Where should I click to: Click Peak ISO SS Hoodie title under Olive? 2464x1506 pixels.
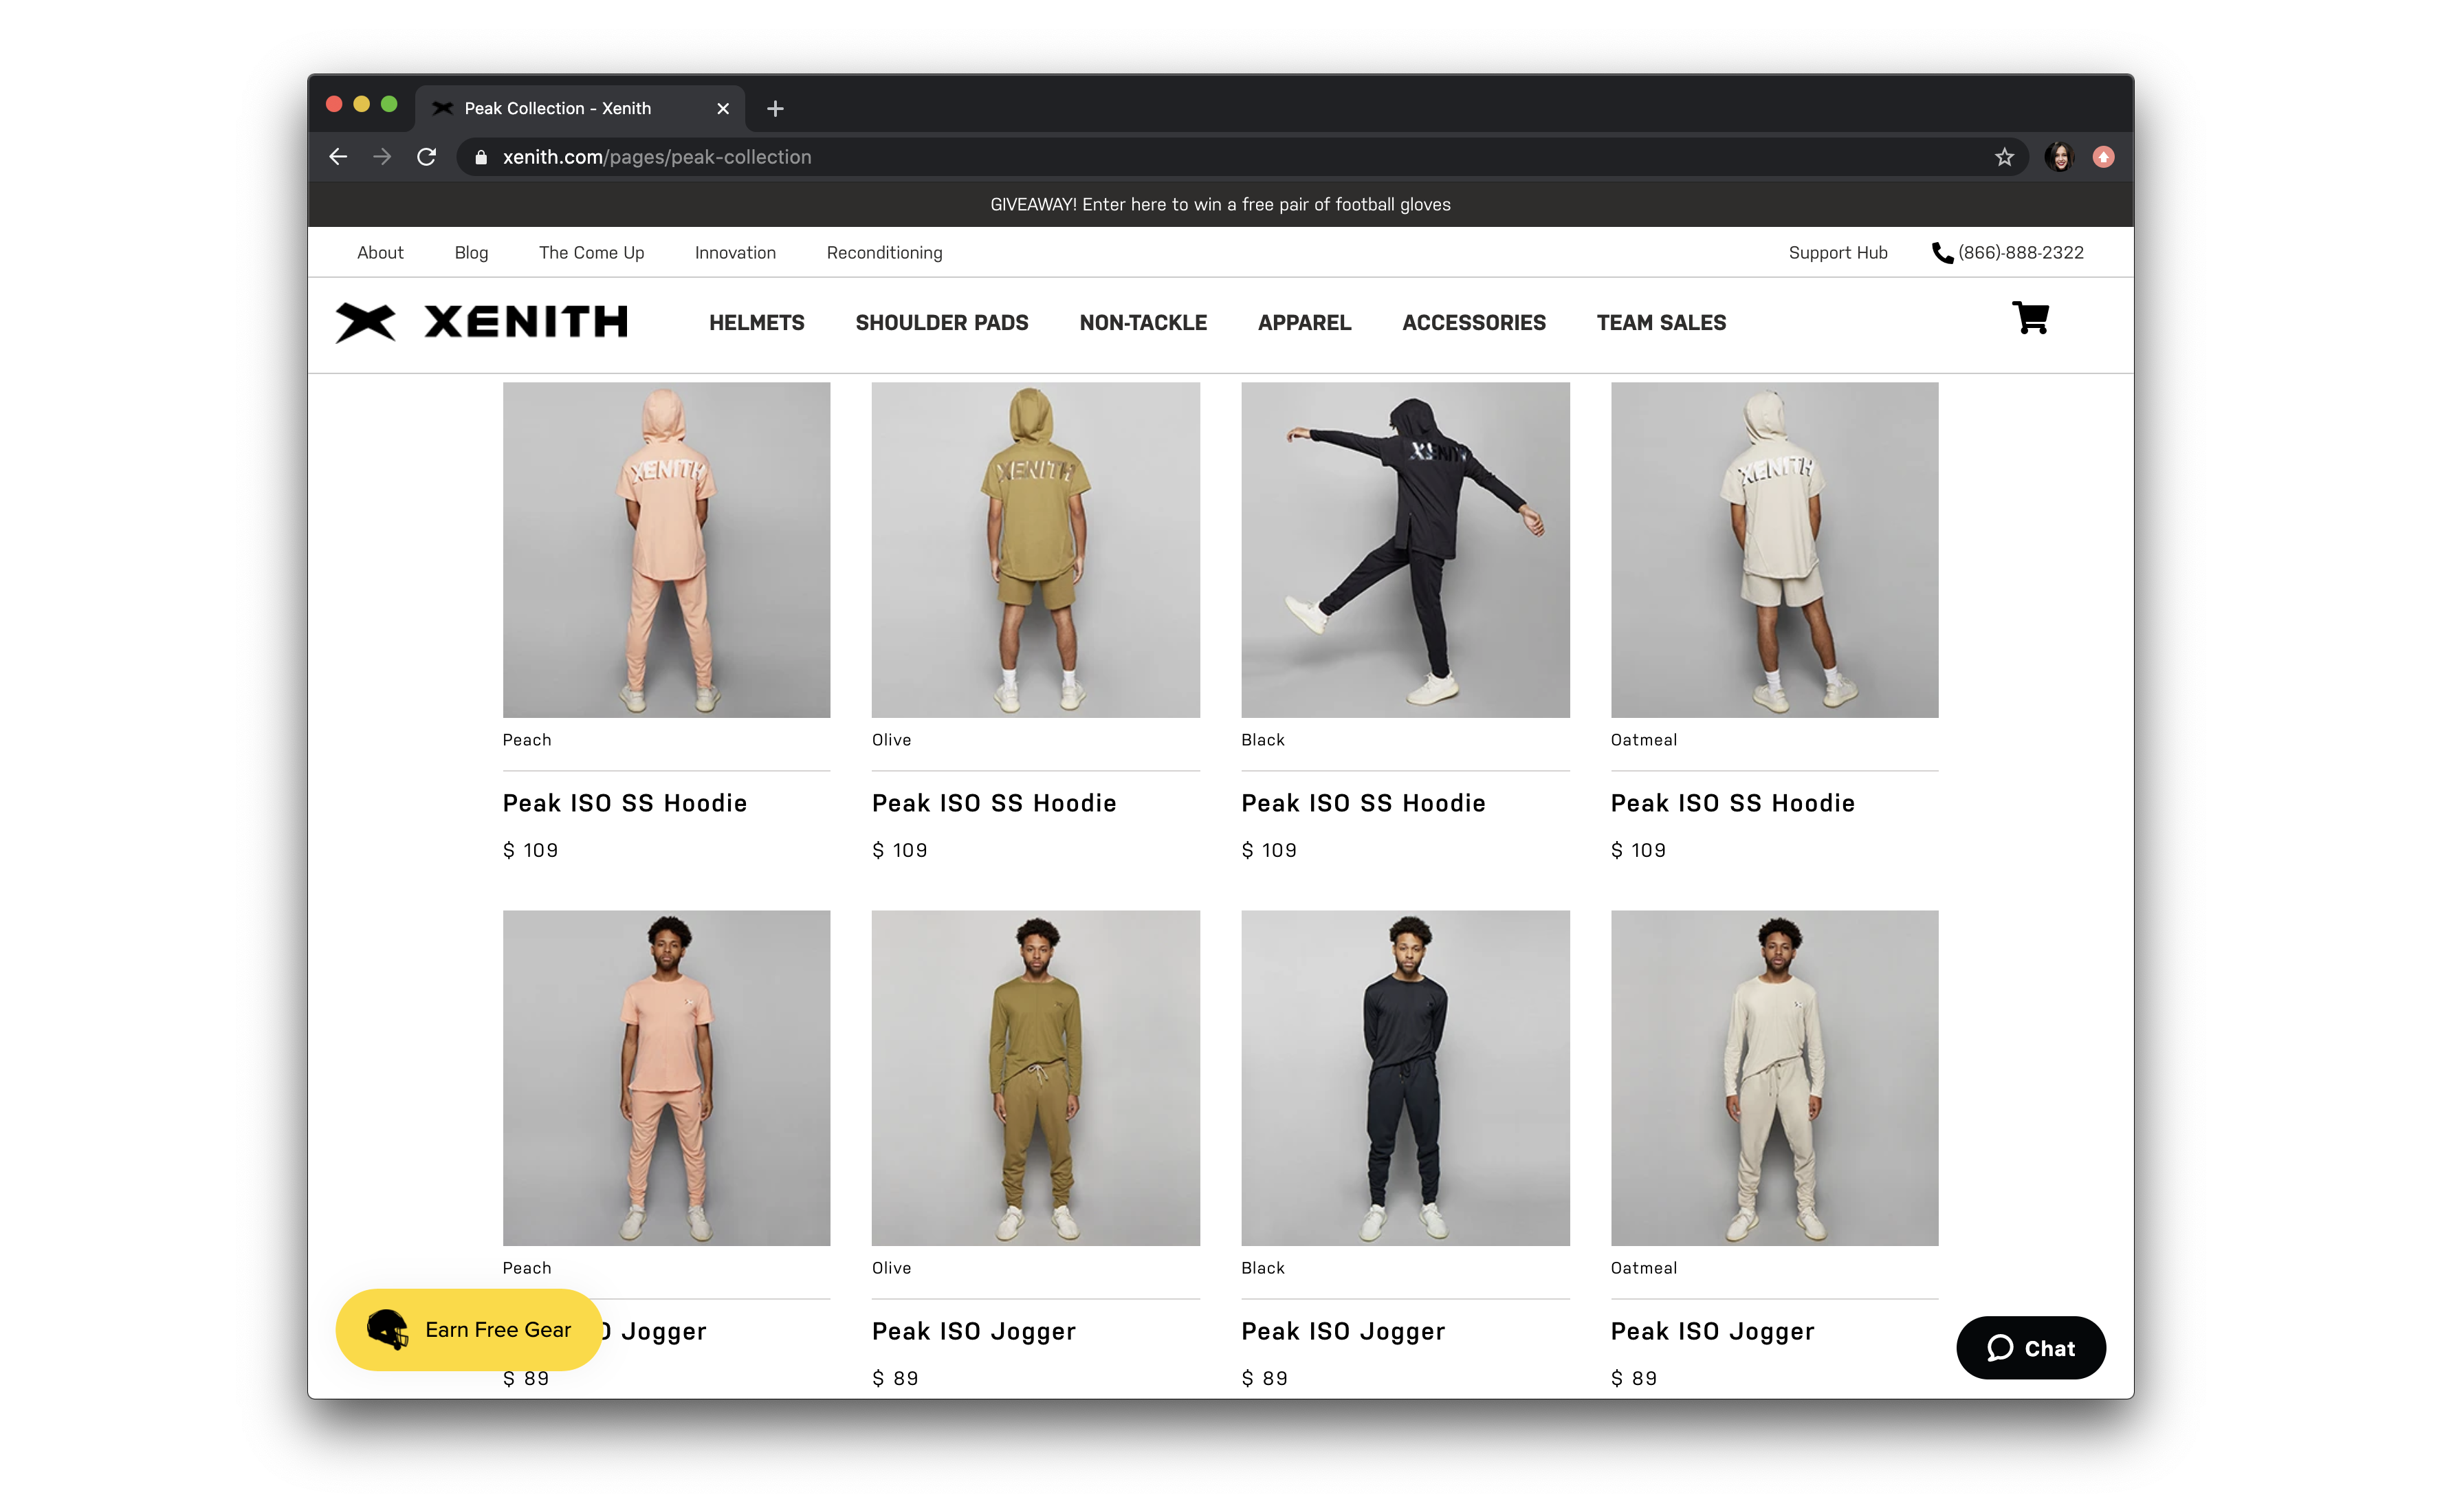coord(993,803)
